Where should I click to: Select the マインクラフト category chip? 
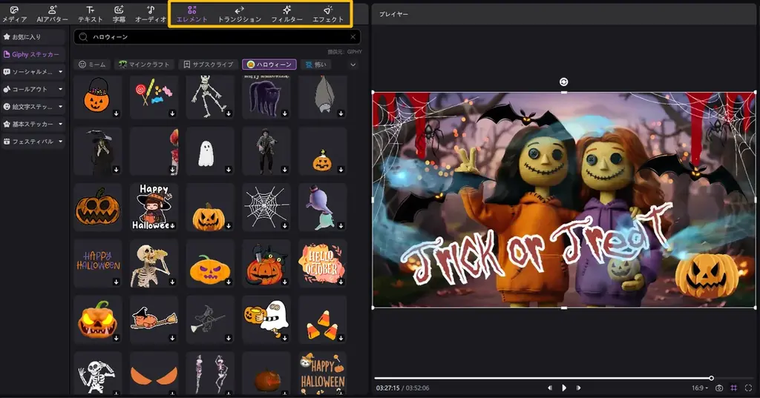(145, 64)
